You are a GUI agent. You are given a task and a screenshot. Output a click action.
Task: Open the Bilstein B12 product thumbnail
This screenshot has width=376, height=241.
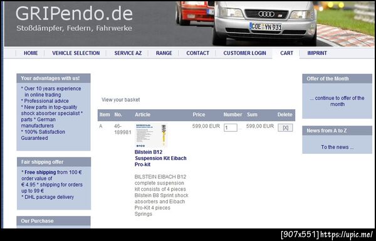[151, 136]
